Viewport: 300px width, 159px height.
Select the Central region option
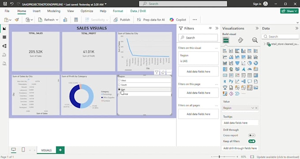pyautogui.click(x=144, y=94)
